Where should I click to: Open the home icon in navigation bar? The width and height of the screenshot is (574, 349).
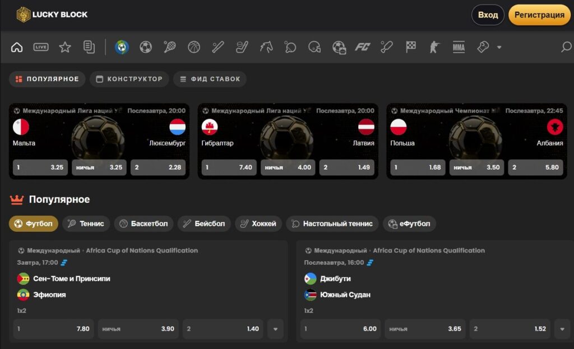[x=17, y=47]
